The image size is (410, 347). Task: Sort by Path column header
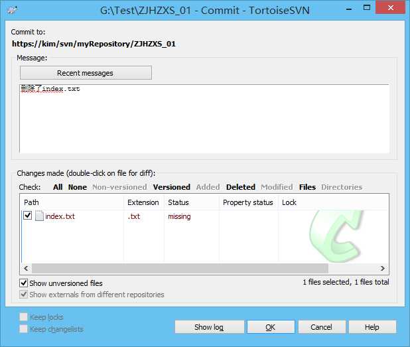click(x=72, y=202)
